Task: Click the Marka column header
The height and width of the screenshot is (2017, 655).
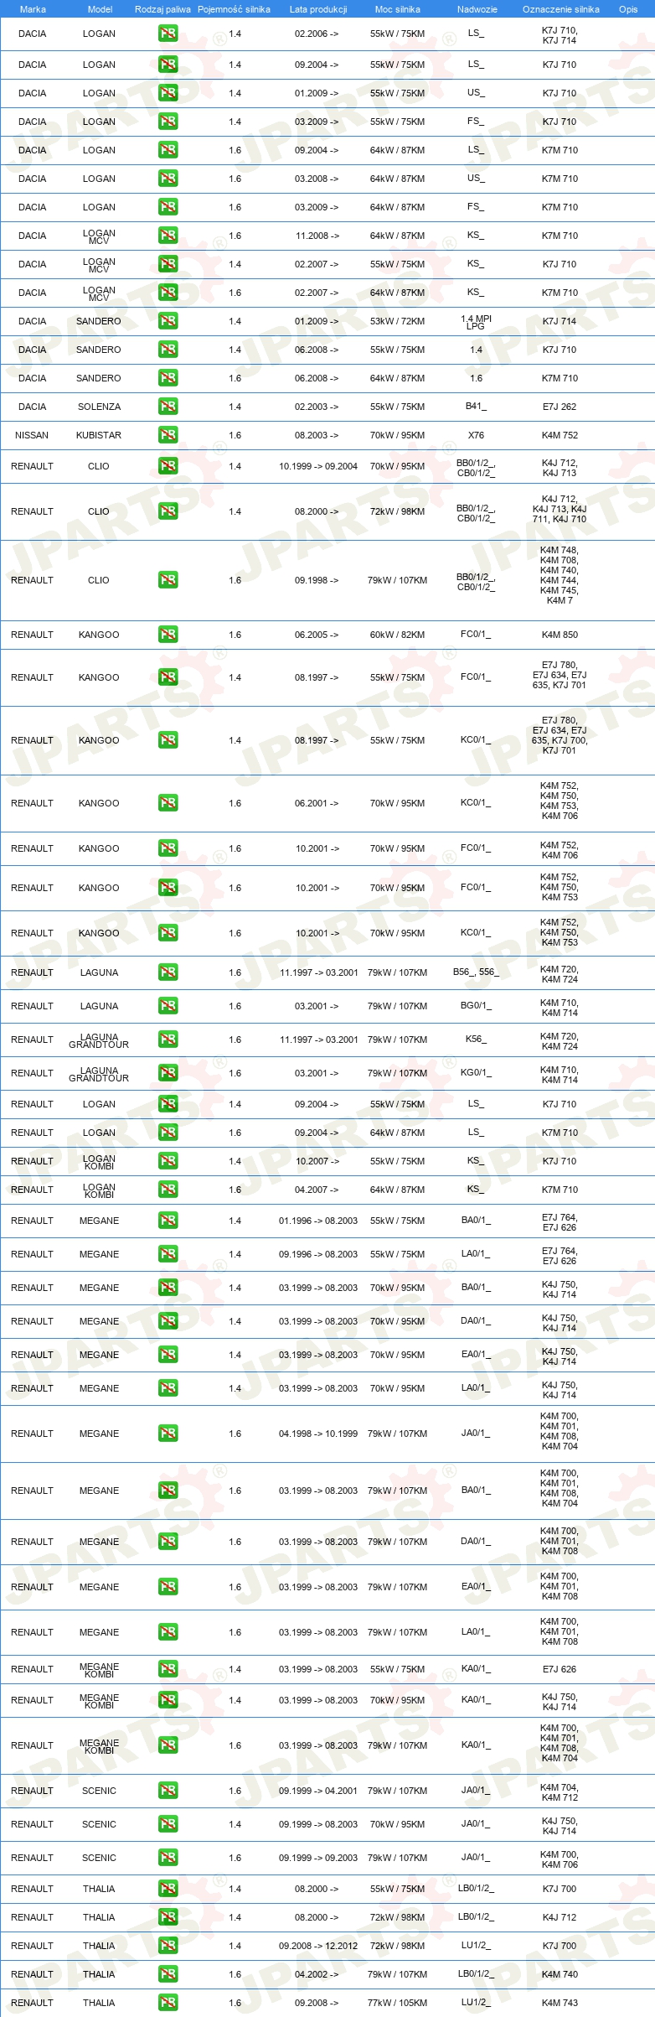Action: (33, 9)
